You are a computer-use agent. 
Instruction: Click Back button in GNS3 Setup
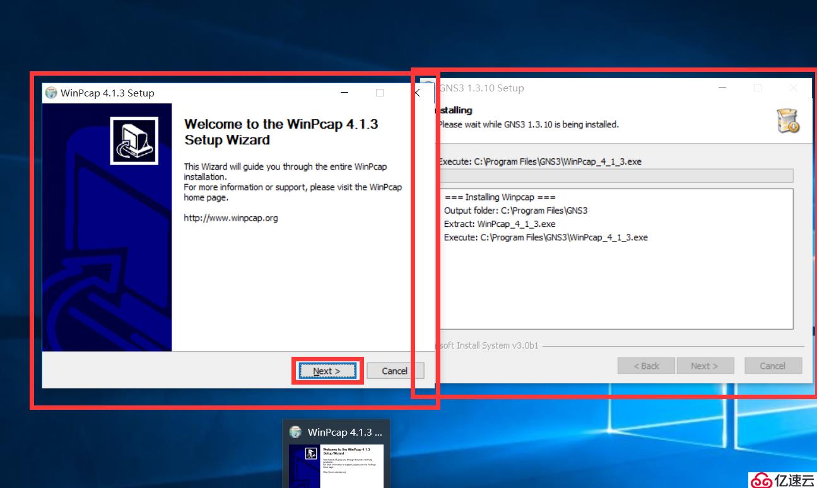[x=646, y=366]
